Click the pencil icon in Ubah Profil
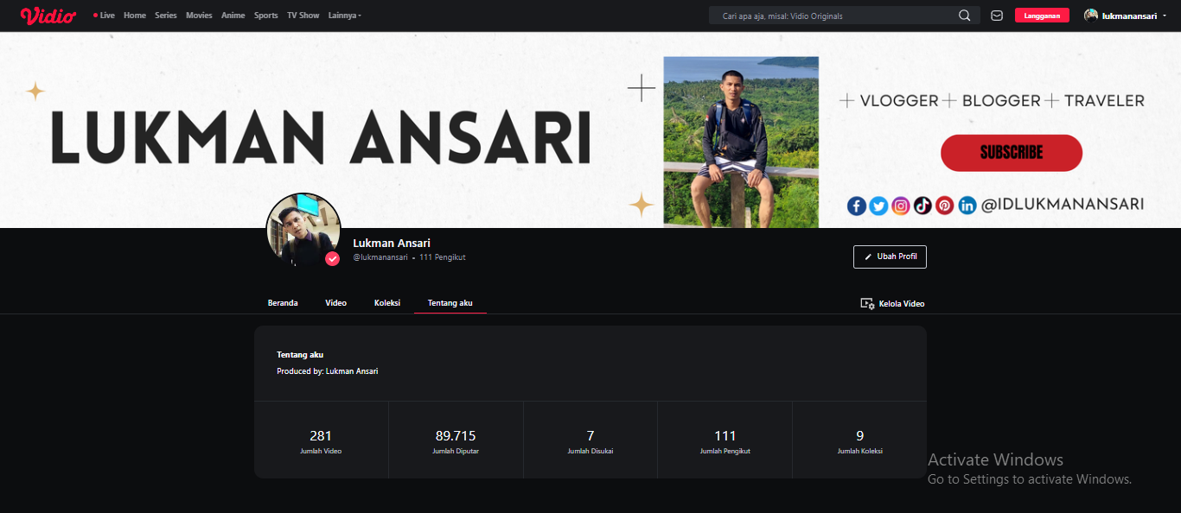This screenshot has width=1181, height=513. 868,256
